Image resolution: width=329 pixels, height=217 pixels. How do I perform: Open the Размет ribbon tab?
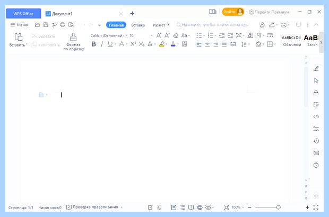coord(159,25)
